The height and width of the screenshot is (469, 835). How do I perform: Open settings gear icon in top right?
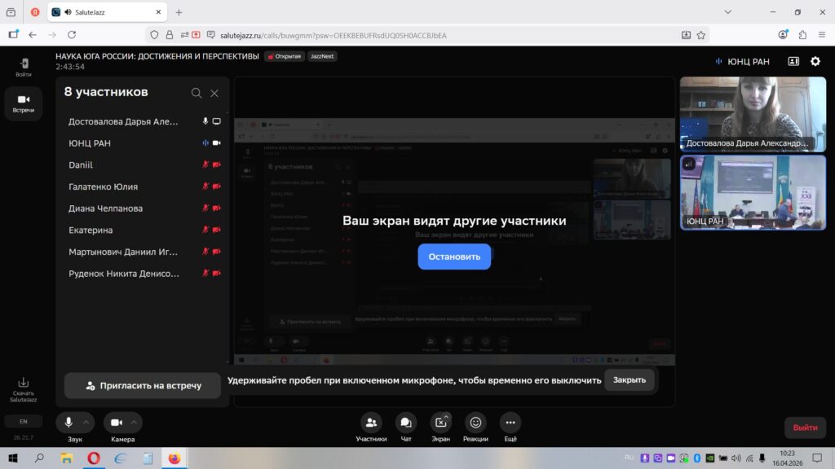point(815,61)
